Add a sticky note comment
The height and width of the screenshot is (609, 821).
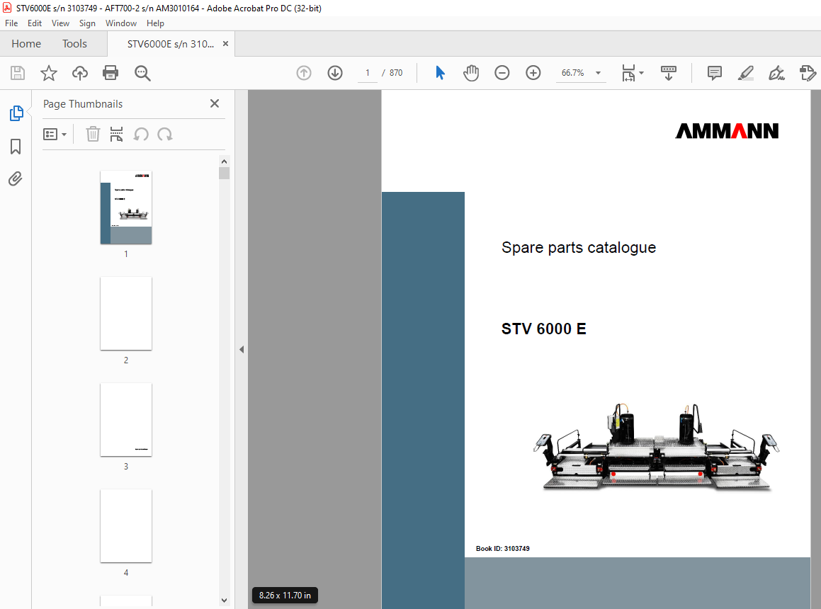714,73
